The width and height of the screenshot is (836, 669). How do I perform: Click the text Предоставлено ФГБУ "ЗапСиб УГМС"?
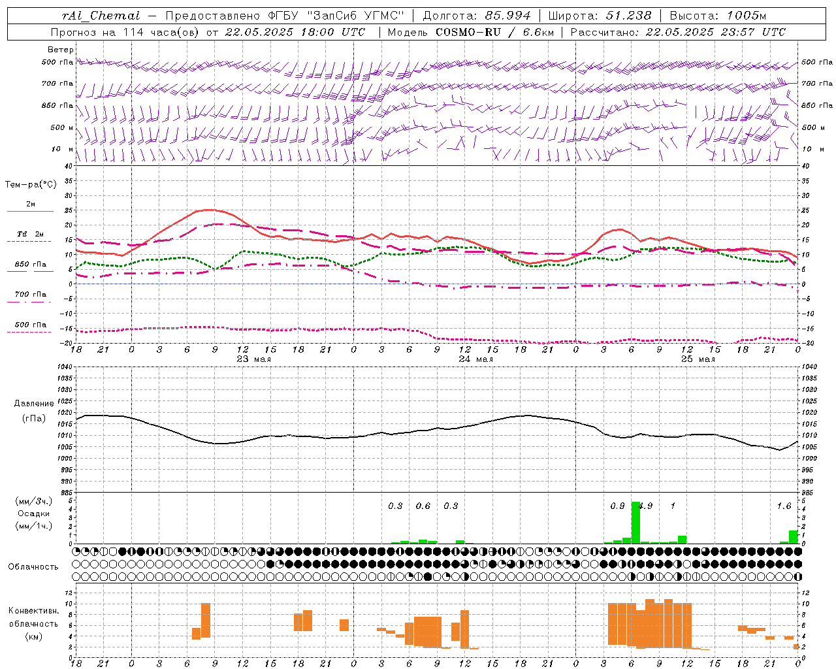[285, 16]
